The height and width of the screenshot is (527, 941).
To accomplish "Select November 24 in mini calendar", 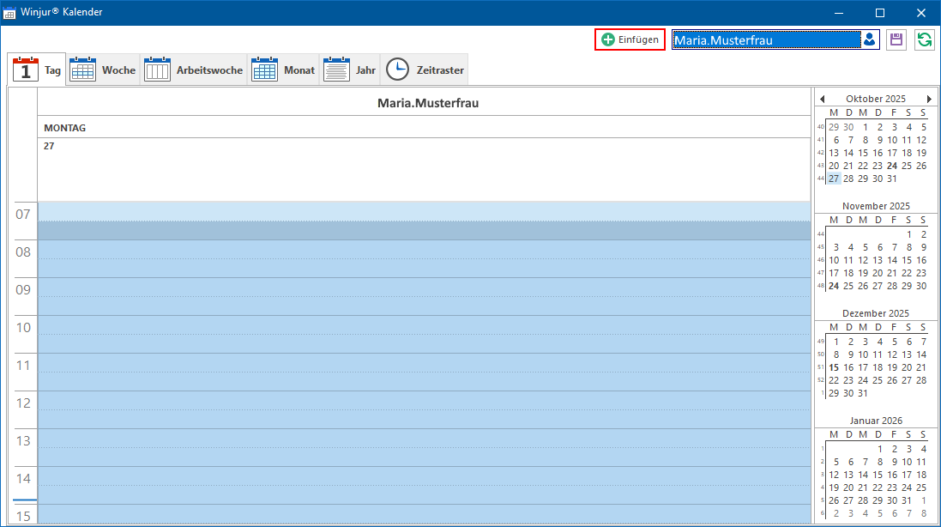I will [x=834, y=286].
